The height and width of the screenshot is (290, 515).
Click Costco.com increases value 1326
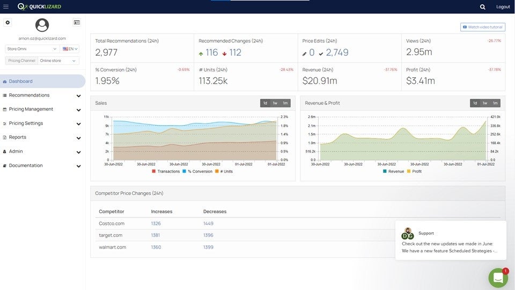[156, 223]
